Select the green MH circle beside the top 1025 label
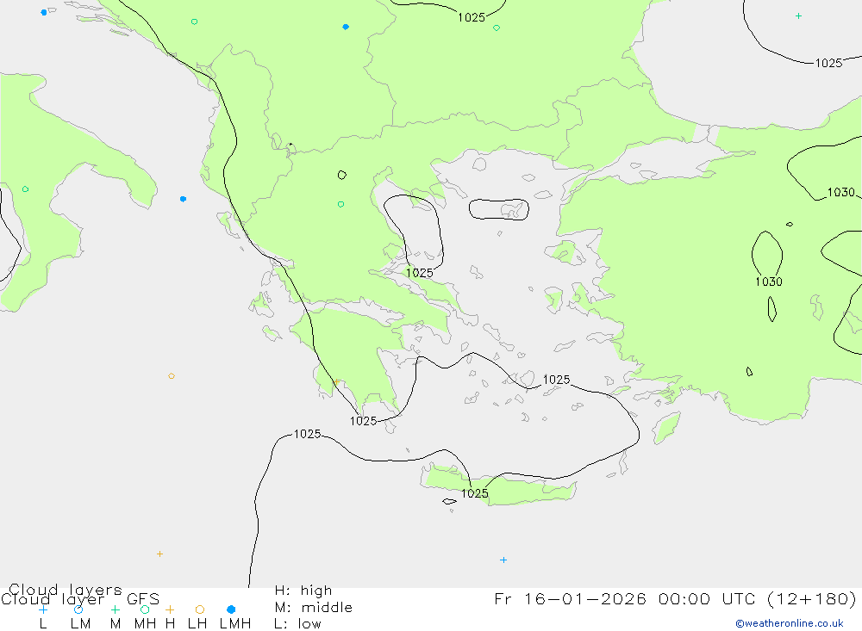The height and width of the screenshot is (631, 862). [x=497, y=28]
